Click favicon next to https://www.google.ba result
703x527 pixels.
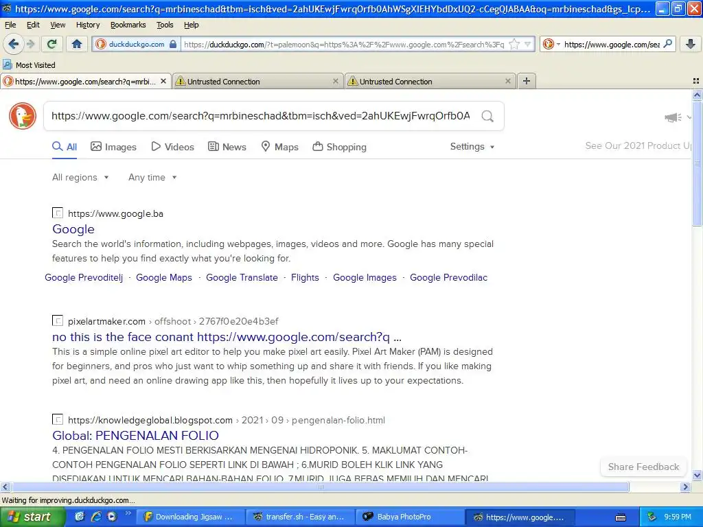click(58, 213)
